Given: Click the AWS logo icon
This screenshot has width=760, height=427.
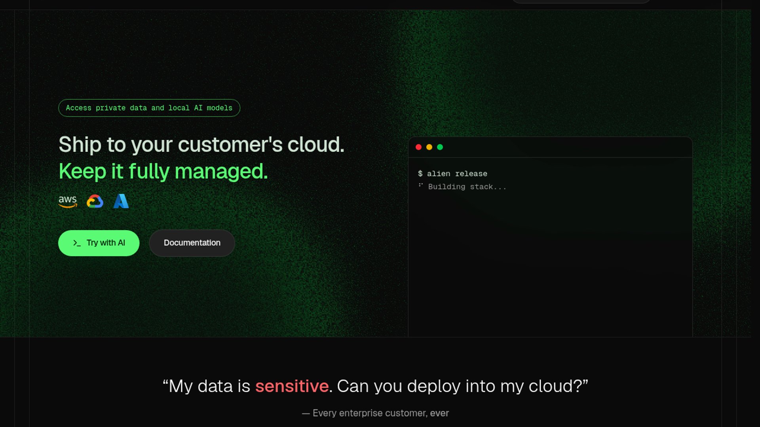Looking at the screenshot, I should tap(68, 201).
